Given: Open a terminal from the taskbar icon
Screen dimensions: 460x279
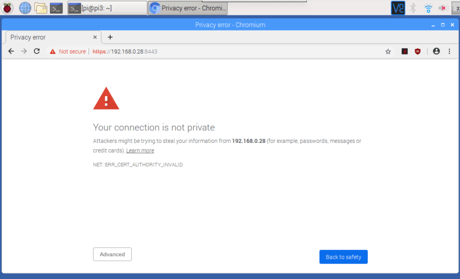Looking at the screenshot, I should point(56,8).
